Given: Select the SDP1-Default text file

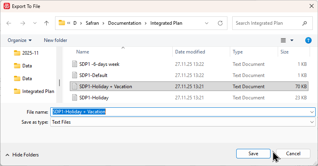Looking at the screenshot, I should [93, 75].
